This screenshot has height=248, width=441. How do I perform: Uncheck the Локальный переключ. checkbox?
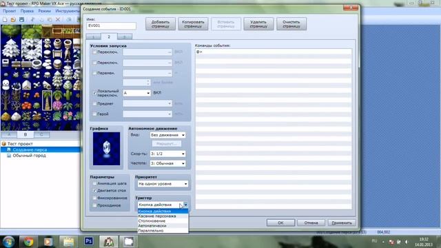click(94, 93)
